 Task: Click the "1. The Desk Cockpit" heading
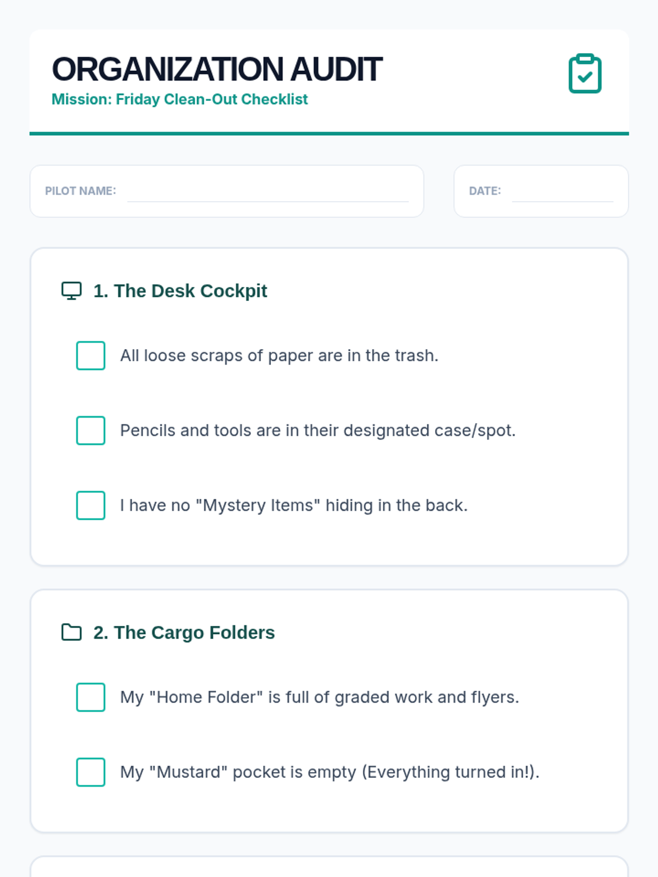tap(180, 291)
